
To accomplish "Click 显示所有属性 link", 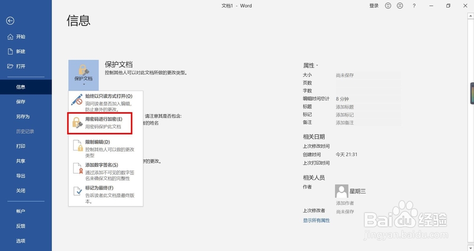I will (x=316, y=221).
